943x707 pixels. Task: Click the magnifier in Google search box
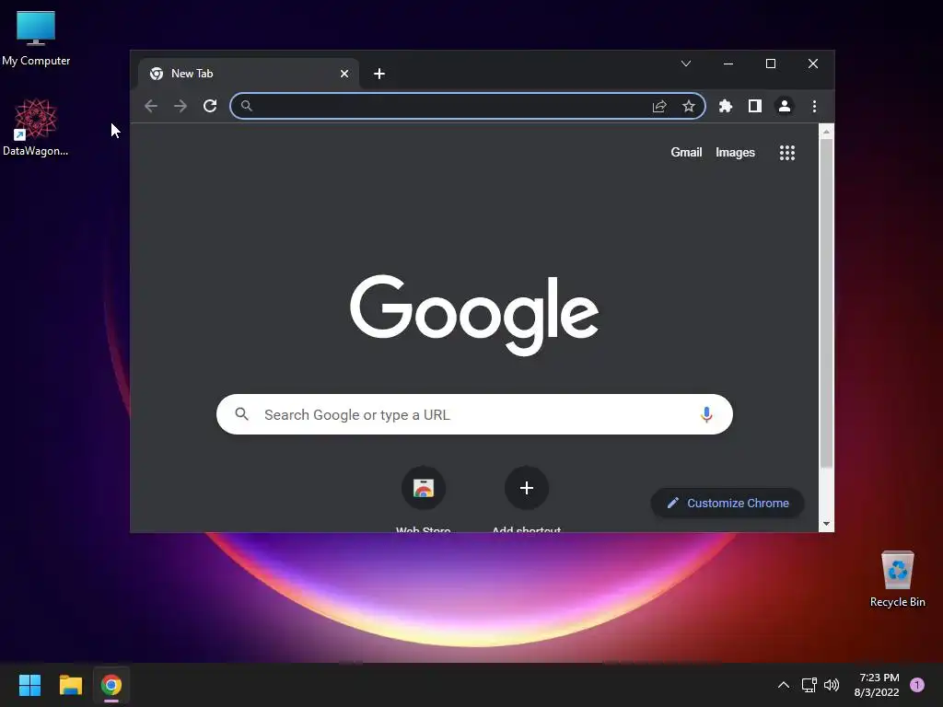242,414
